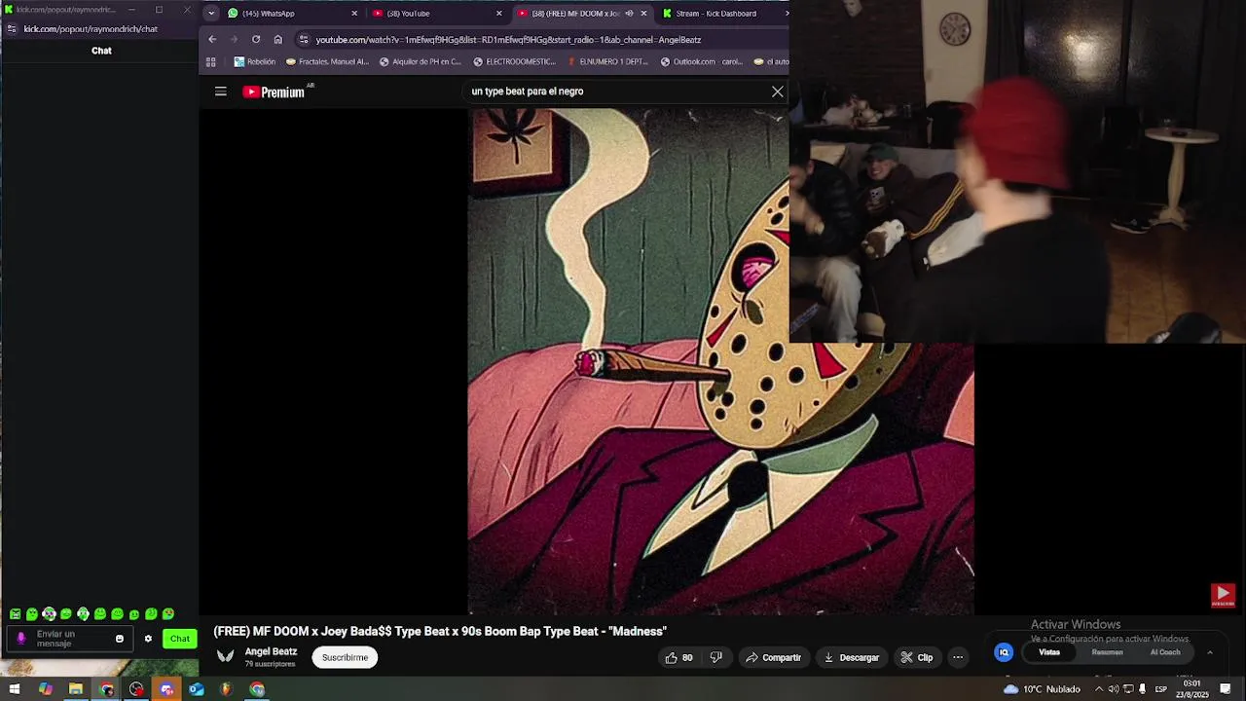Show hidden system tray icons
Image resolution: width=1246 pixels, height=701 pixels.
1099,689
